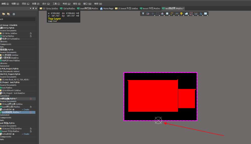Open panel settings gear icon

(x=14, y=14)
